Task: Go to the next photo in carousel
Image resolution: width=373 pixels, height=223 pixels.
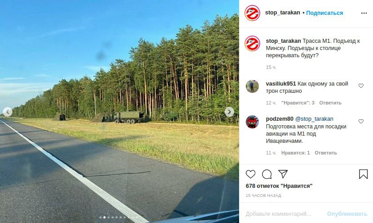Action: point(229,112)
